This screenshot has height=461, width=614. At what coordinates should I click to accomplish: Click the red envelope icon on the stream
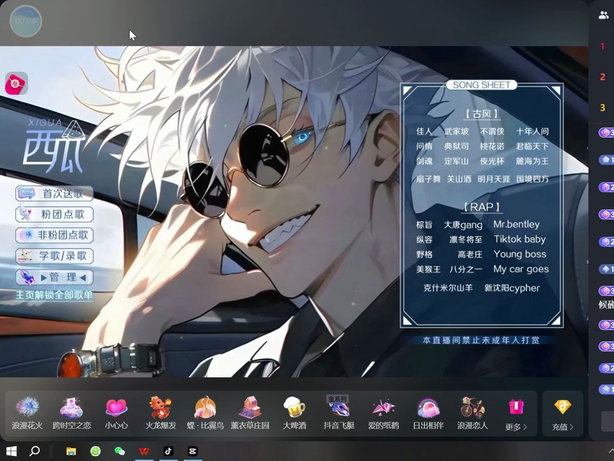(x=17, y=83)
